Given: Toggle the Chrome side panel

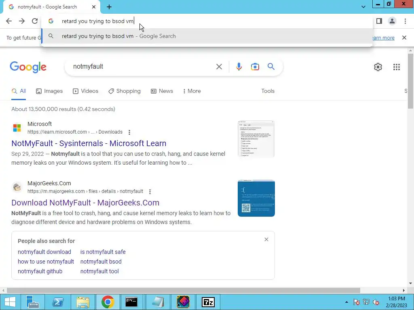Looking at the screenshot, I should (x=379, y=21).
